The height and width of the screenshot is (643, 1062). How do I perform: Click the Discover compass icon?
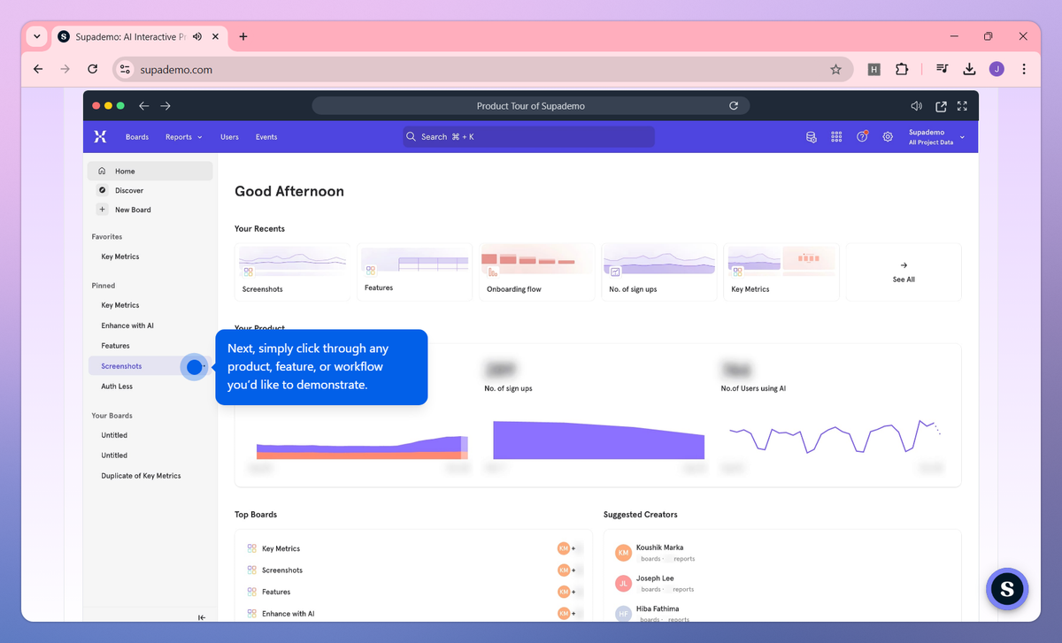point(103,190)
